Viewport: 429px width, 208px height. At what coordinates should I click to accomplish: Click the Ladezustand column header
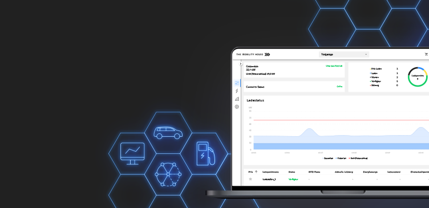(394, 172)
